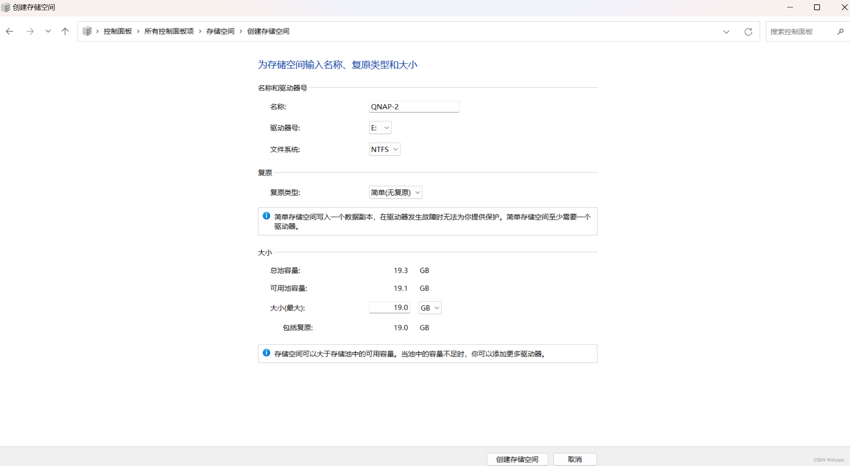
Task: Click the Back navigation arrow
Action: (10, 31)
